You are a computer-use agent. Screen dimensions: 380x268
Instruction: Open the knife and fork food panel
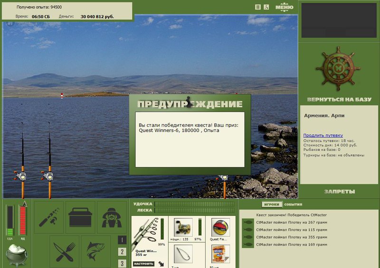(x=64, y=252)
